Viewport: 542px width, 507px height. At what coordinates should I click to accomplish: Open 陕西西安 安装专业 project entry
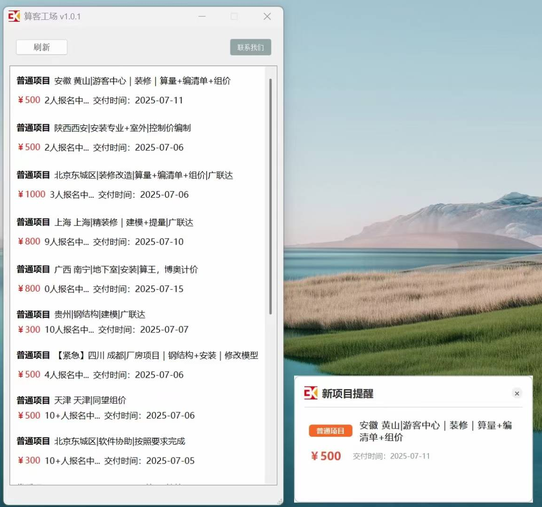(122, 128)
